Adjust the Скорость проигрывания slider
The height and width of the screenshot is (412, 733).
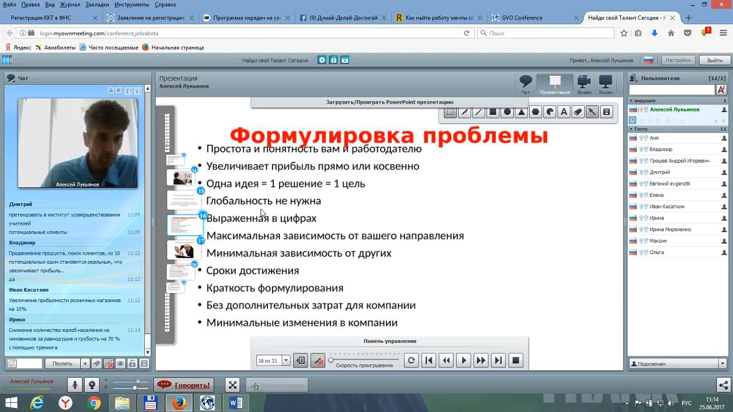331,360
